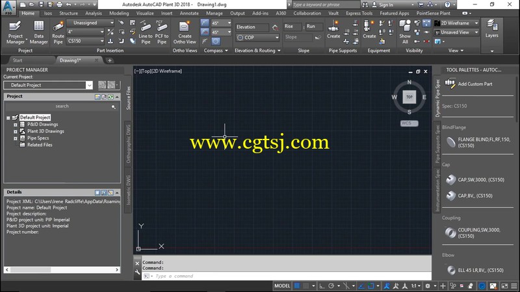
Task: Select CAP,BV palette item
Action: tap(469, 196)
